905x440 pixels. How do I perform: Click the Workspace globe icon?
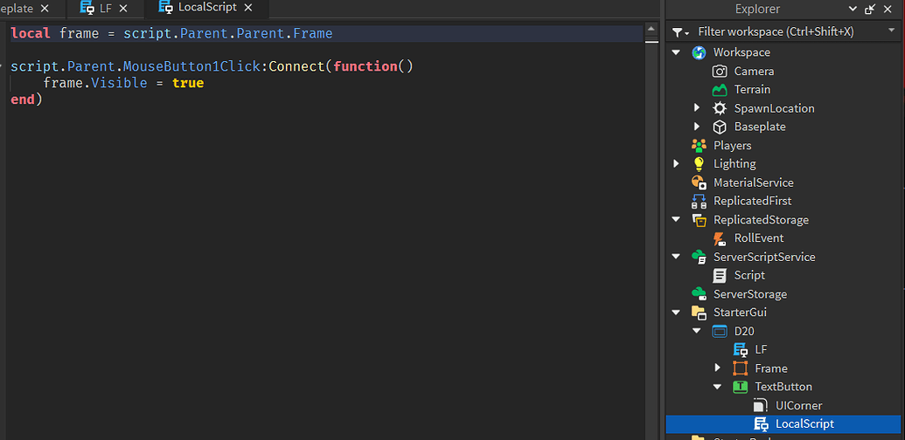pos(699,52)
